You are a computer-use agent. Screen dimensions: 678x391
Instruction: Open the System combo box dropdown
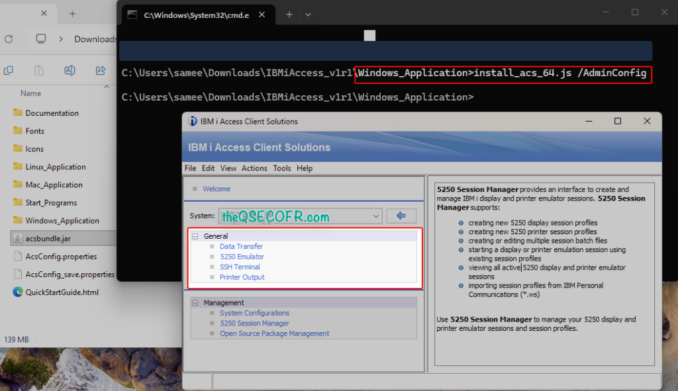pyautogui.click(x=376, y=216)
